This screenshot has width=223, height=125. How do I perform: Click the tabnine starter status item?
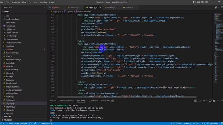[46, 124]
